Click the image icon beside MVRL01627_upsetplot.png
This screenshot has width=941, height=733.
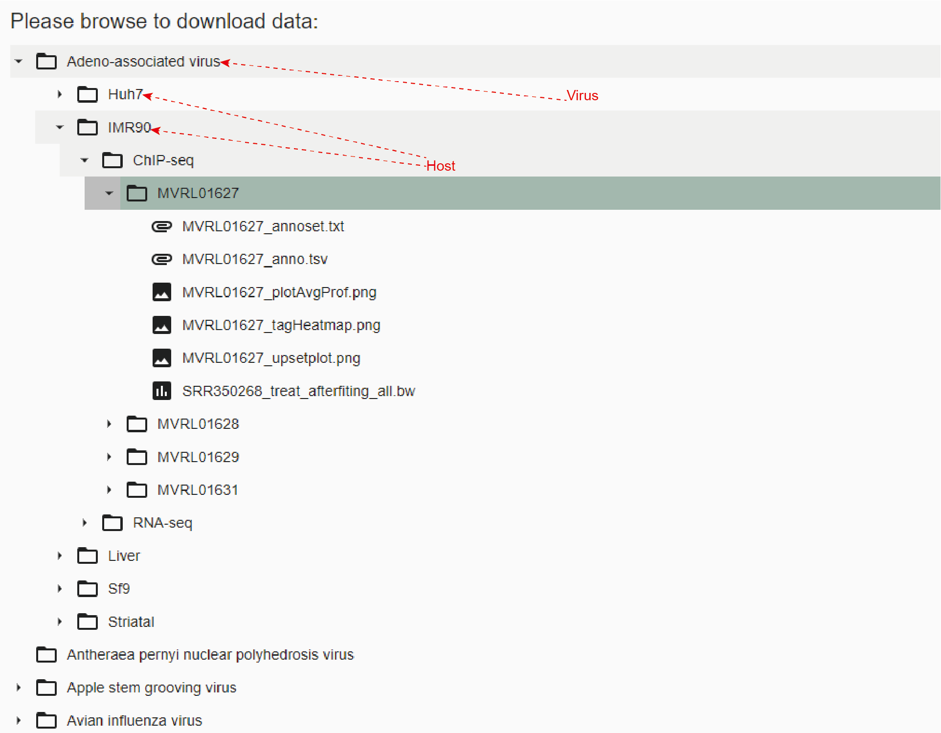point(162,357)
